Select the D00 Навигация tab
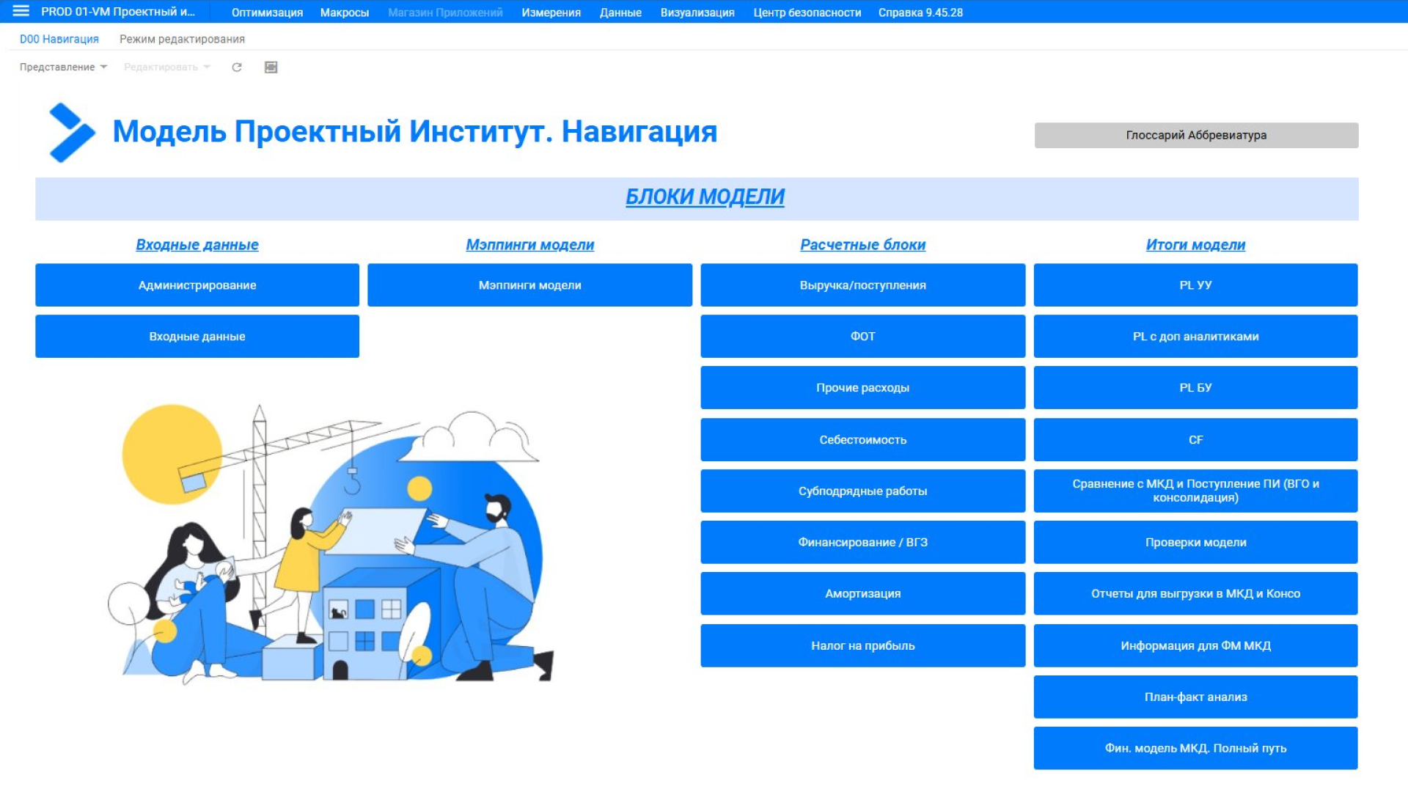Viewport: 1408px width, 792px height. 59,40
